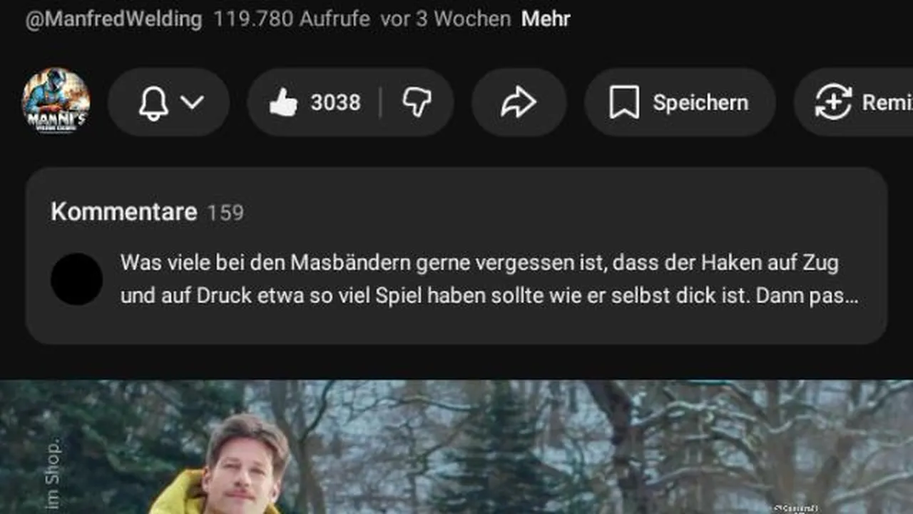
Task: Open the @ManfredWelding channel handle
Action: tap(114, 19)
